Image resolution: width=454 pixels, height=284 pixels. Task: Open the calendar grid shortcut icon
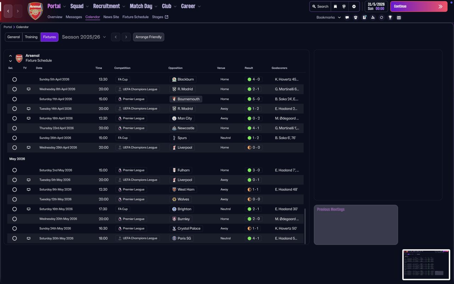point(399,17)
